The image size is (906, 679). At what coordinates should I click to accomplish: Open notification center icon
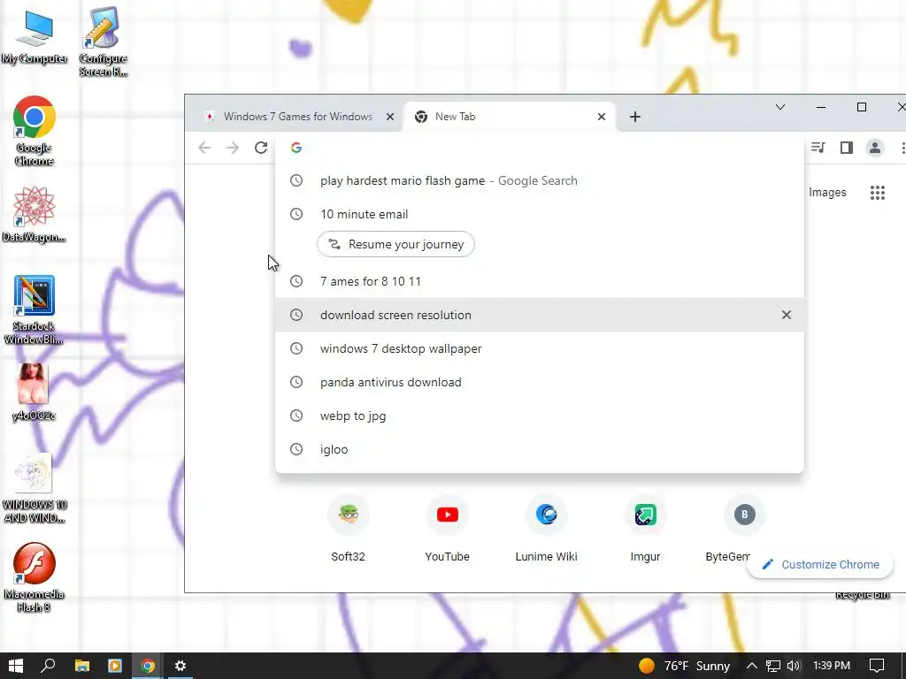click(877, 666)
